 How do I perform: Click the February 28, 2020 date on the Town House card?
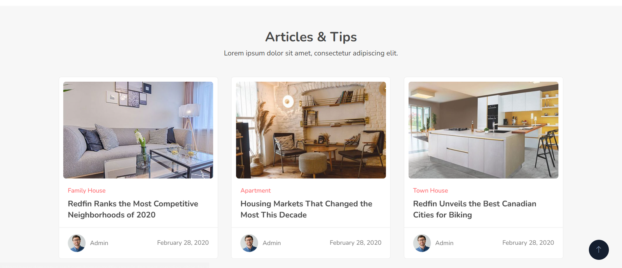pos(528,243)
